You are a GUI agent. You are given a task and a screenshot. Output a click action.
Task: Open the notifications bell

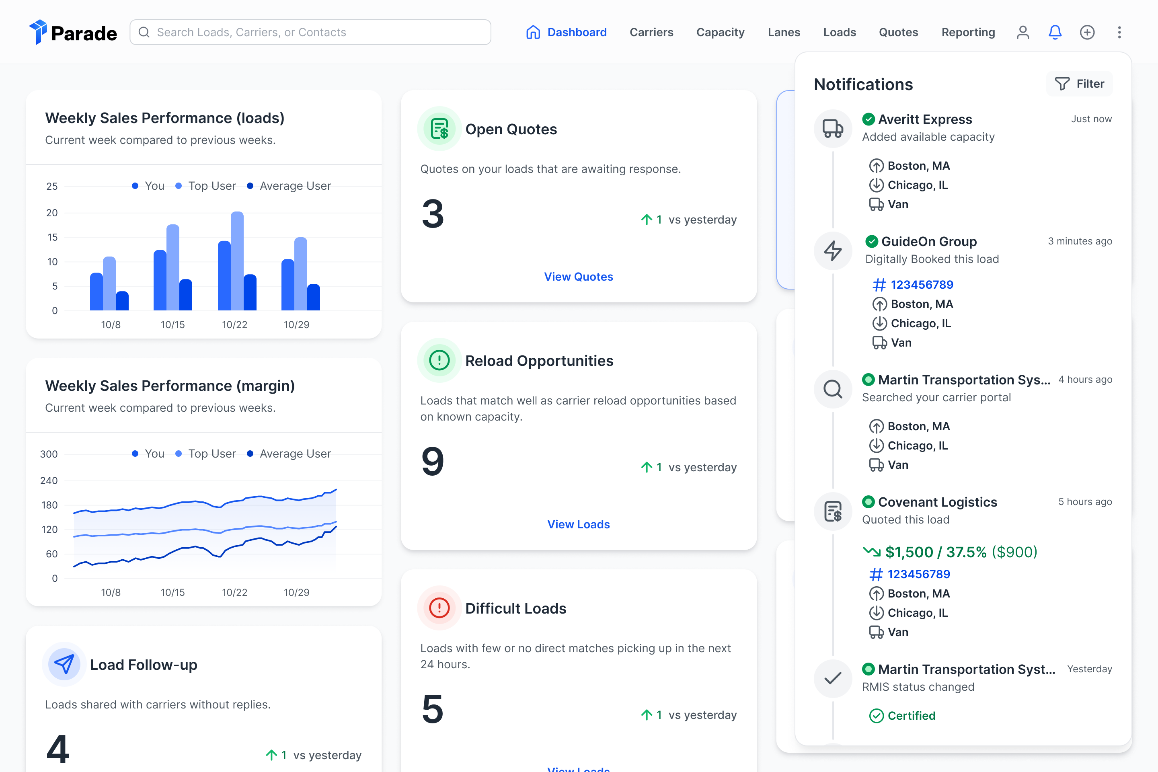(x=1055, y=32)
